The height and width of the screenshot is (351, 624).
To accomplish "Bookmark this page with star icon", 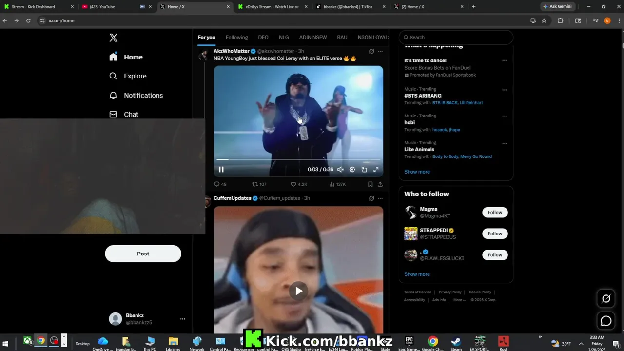I will point(544,20).
